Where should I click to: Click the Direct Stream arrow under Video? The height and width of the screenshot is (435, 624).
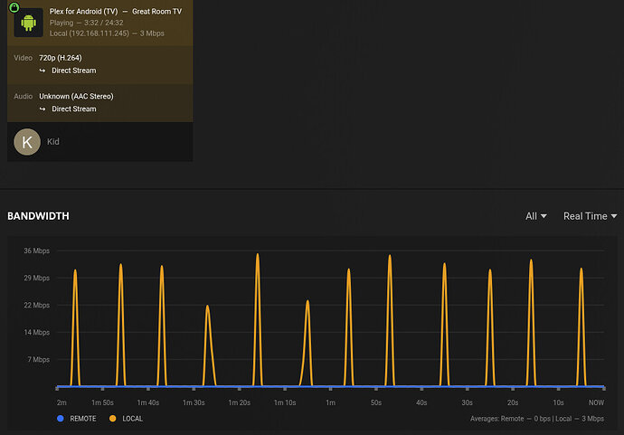pos(43,71)
